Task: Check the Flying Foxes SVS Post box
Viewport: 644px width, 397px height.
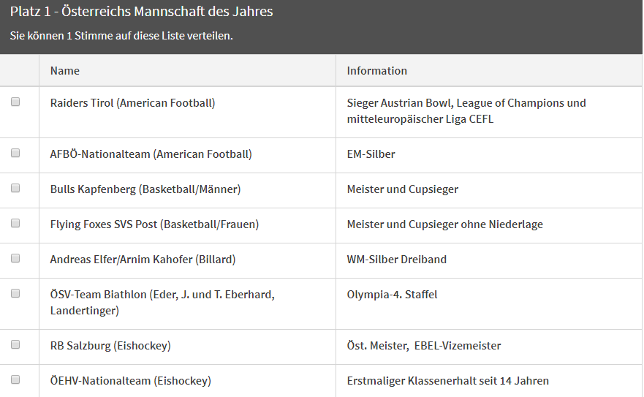Action: pos(15,223)
